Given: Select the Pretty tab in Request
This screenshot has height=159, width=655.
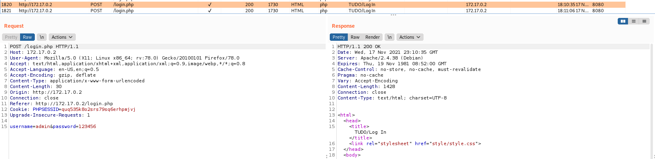Looking at the screenshot, I should pyautogui.click(x=11, y=37).
